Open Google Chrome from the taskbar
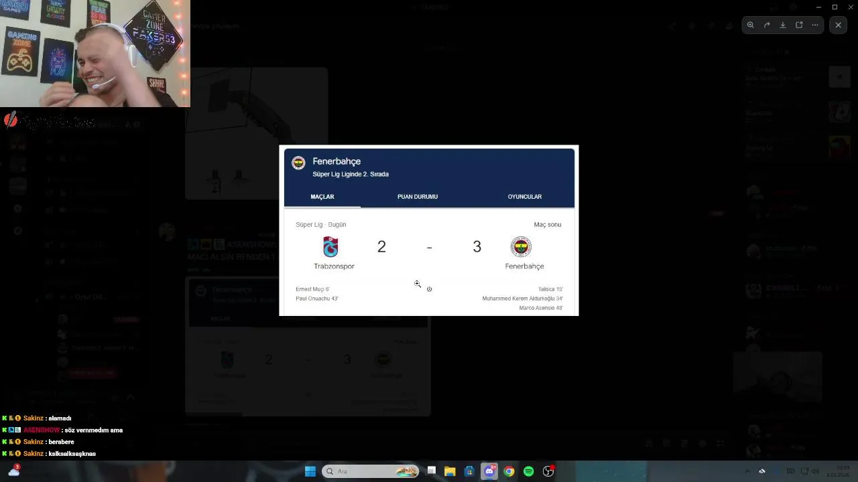This screenshot has width=858, height=482. click(509, 471)
